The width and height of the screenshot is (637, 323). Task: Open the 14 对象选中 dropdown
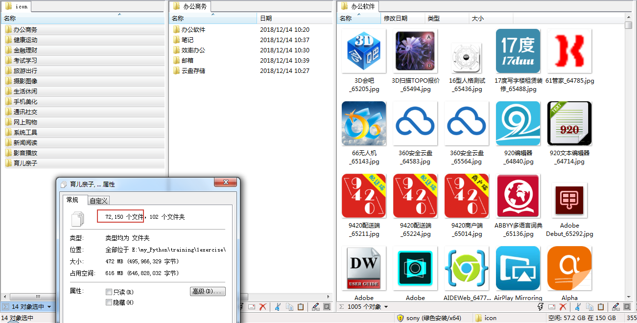(x=27, y=307)
